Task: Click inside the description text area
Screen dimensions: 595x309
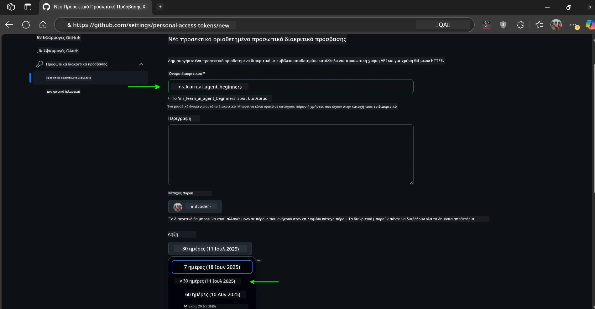Action: (290, 155)
